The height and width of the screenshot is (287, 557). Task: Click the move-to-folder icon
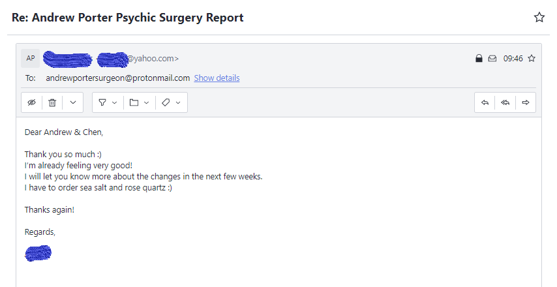coord(134,102)
